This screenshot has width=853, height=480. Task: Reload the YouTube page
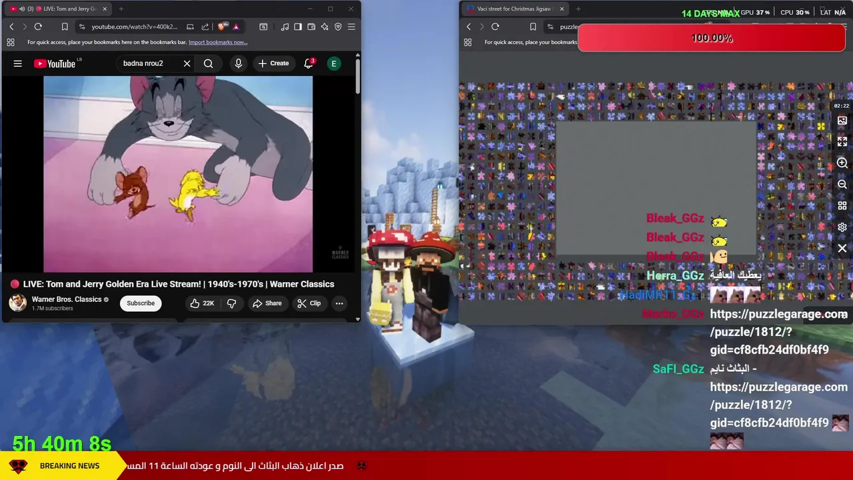pyautogui.click(x=38, y=27)
